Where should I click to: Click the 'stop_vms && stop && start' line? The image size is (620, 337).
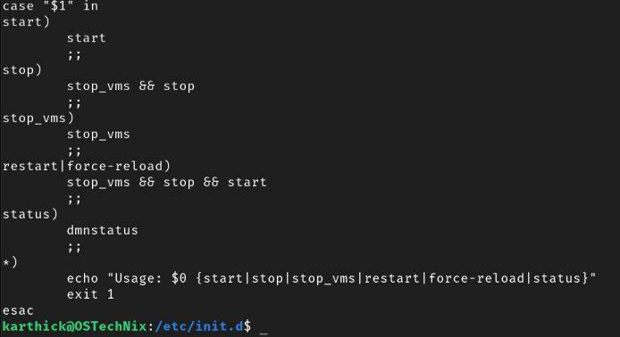(x=167, y=182)
